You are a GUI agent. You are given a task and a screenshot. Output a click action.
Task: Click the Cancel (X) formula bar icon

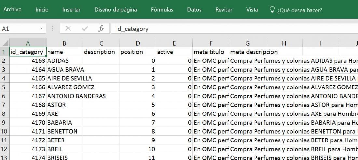pyautogui.click(x=68, y=29)
